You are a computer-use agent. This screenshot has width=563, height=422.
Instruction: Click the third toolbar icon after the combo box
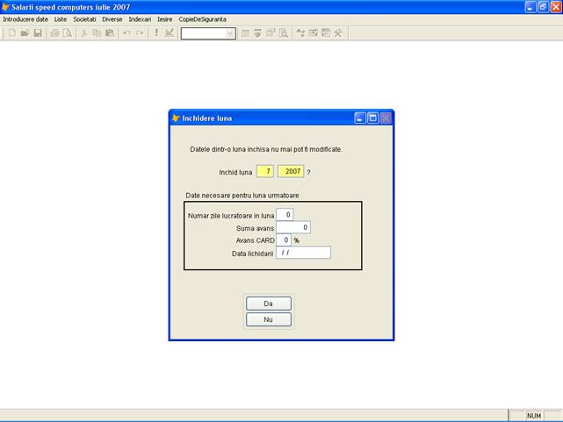[x=271, y=33]
